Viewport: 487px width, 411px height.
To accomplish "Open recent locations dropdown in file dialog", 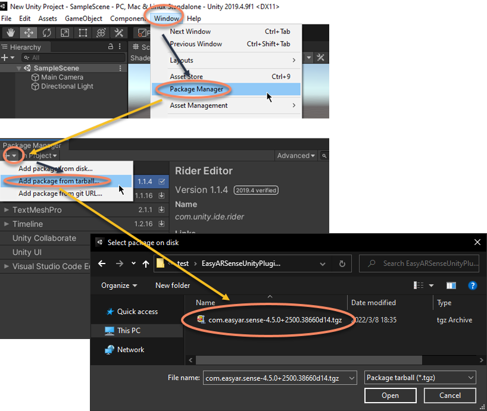I will pyautogui.click(x=133, y=263).
